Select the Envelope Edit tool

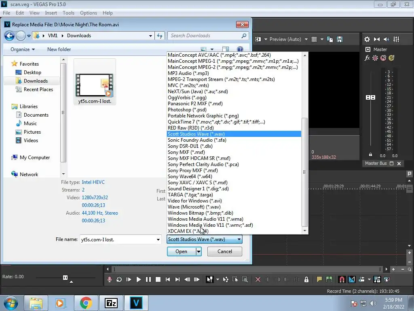point(226,279)
